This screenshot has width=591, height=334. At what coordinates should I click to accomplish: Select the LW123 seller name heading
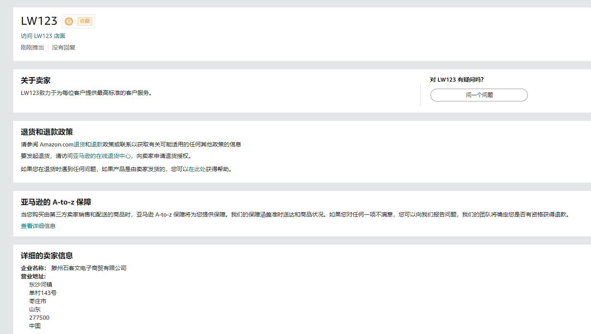[39, 21]
